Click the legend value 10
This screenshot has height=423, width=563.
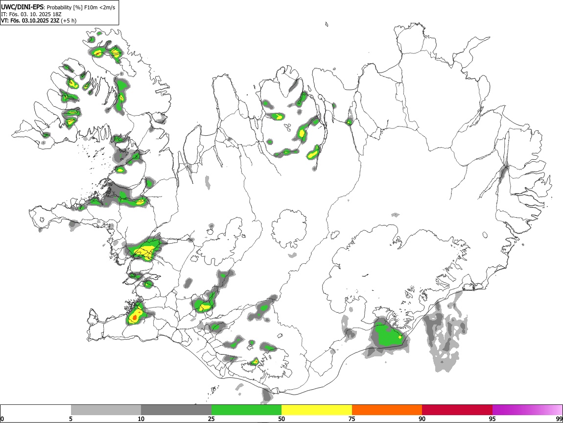141,419
